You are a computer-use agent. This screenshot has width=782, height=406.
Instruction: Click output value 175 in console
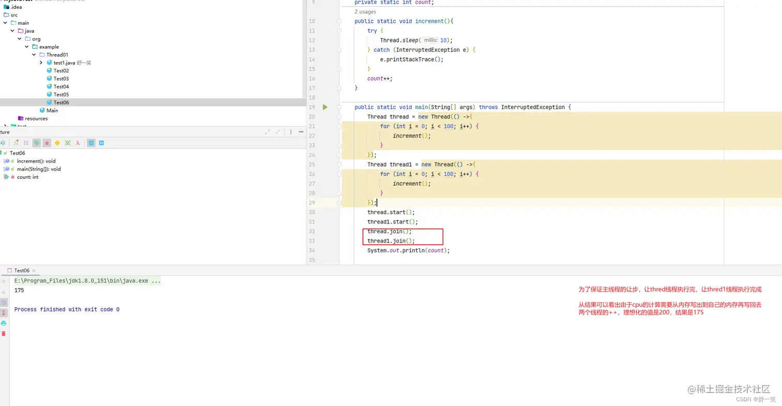pos(19,290)
